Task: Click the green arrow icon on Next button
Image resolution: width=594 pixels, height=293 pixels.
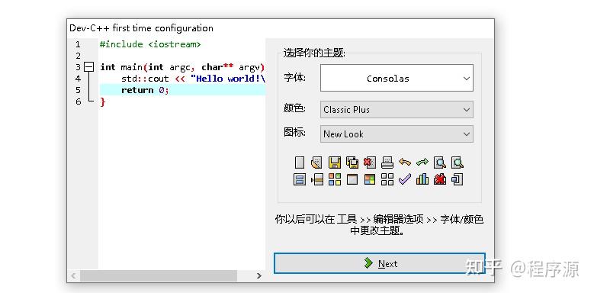Action: click(368, 263)
